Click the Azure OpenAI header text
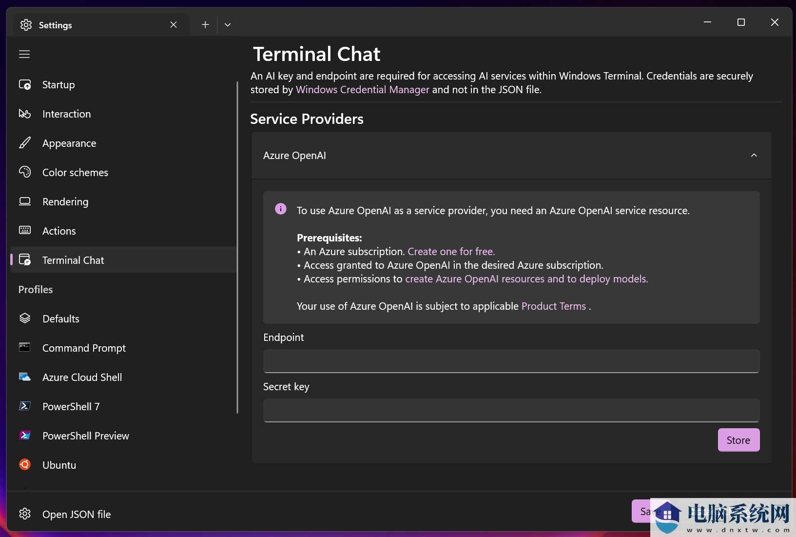 294,156
